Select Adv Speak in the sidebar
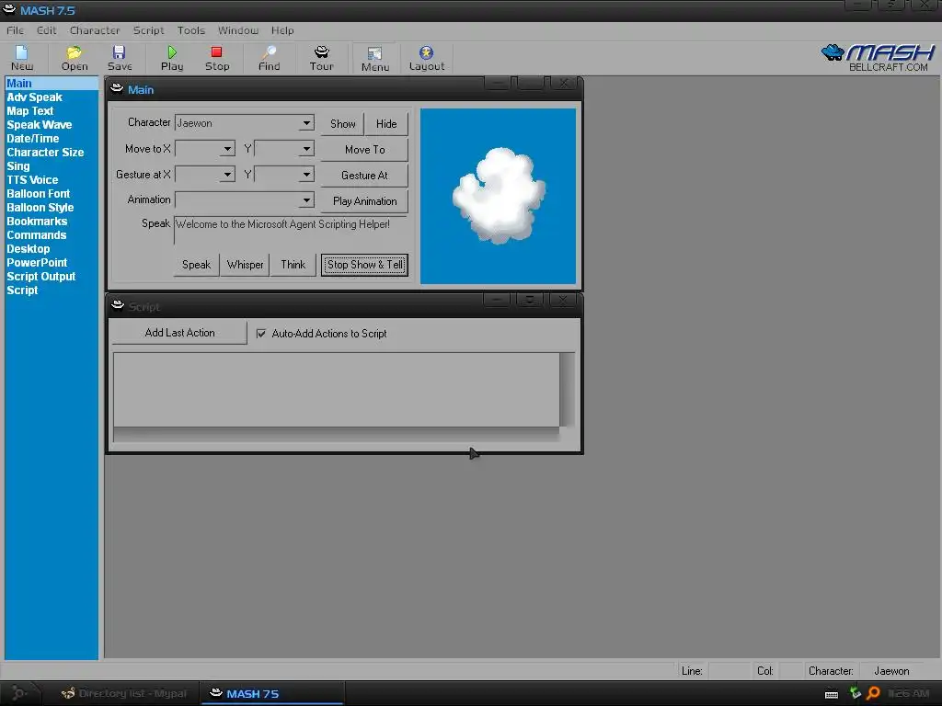 [x=34, y=97]
